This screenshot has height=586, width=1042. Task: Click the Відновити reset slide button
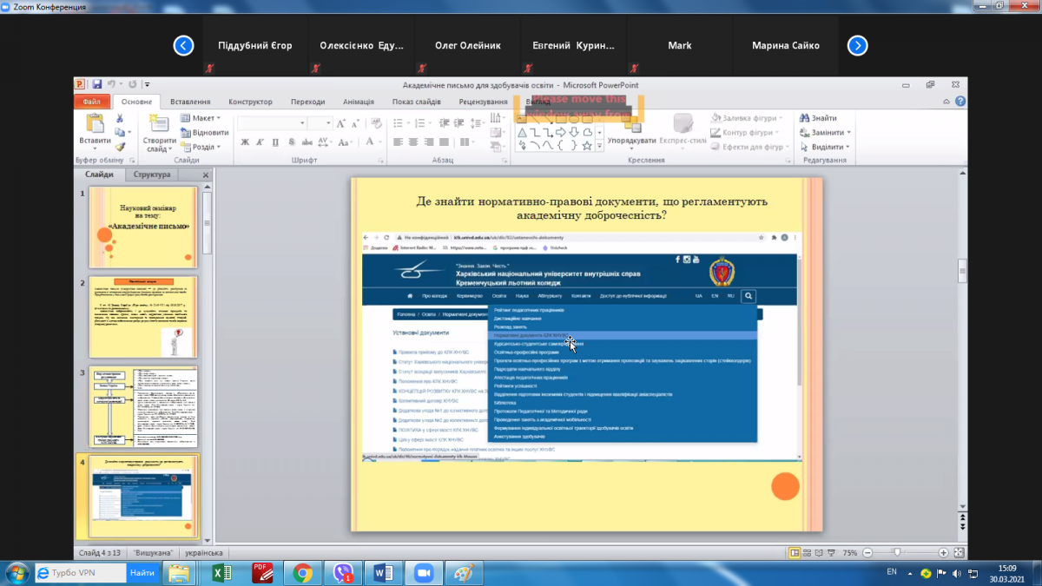[x=205, y=133]
